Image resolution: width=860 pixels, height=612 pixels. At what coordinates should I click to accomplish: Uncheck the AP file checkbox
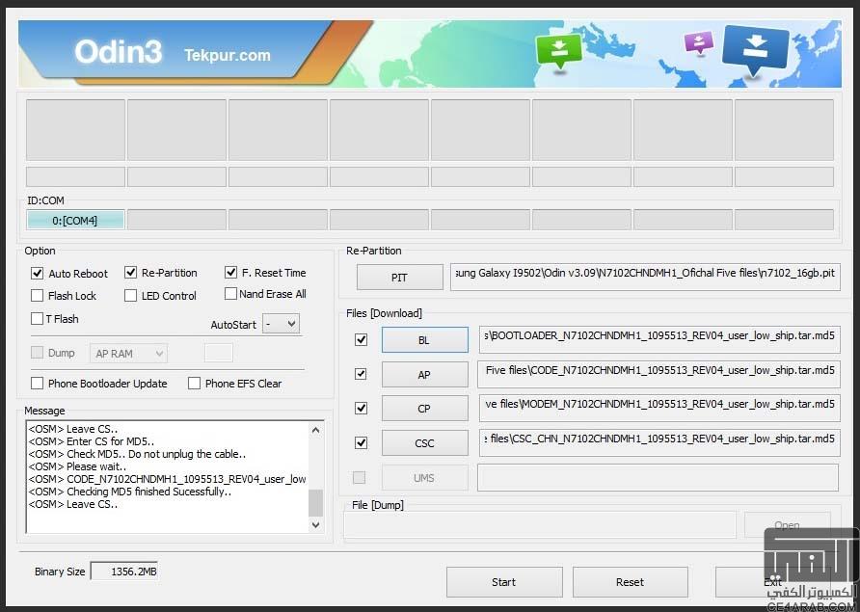[x=361, y=374]
